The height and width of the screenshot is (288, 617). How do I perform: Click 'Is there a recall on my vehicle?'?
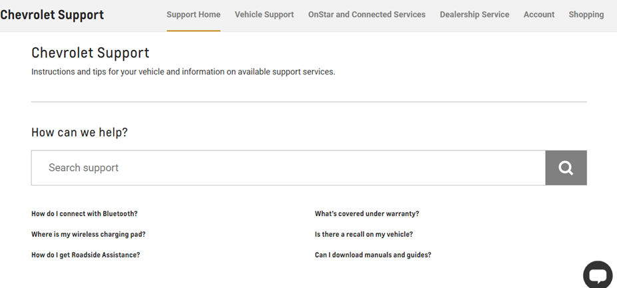[x=363, y=234]
